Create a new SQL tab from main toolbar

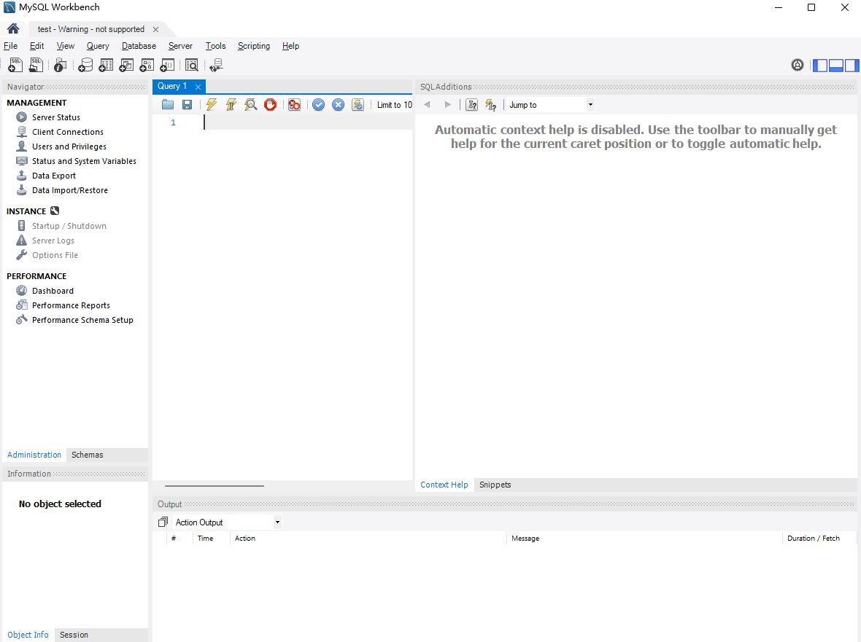pos(15,66)
